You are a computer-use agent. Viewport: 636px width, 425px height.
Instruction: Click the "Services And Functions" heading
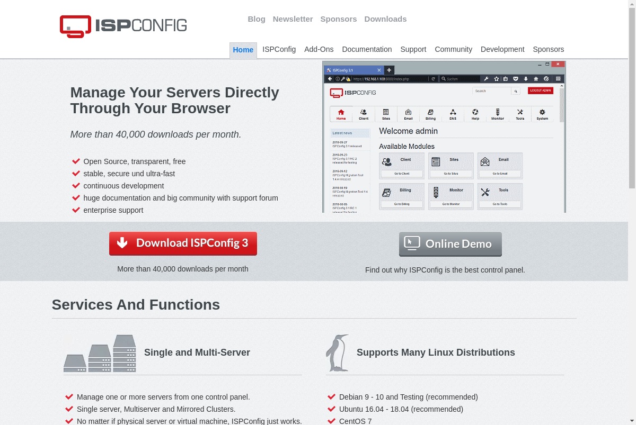[x=136, y=305]
